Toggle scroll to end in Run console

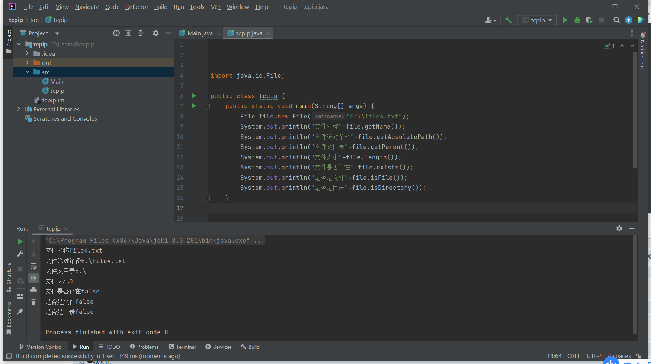[33, 278]
